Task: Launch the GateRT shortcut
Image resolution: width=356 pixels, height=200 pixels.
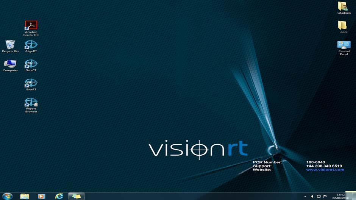Action: [x=31, y=85]
